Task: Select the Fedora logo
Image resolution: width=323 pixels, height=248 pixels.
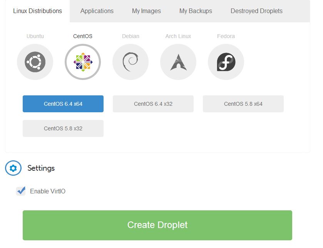Action: 226,62
